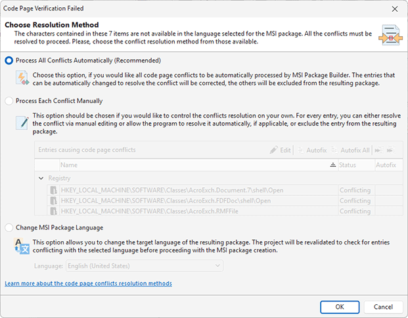The image size is (408, 318).
Task: Click the language translation icon
Action: (x=22, y=247)
